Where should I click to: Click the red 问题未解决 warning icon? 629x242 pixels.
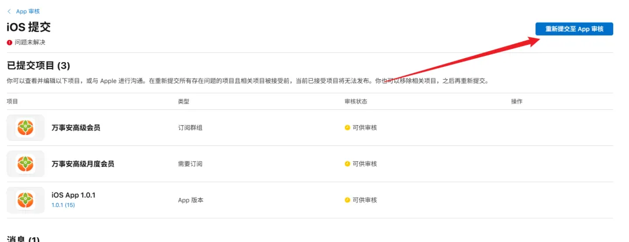pyautogui.click(x=10, y=42)
